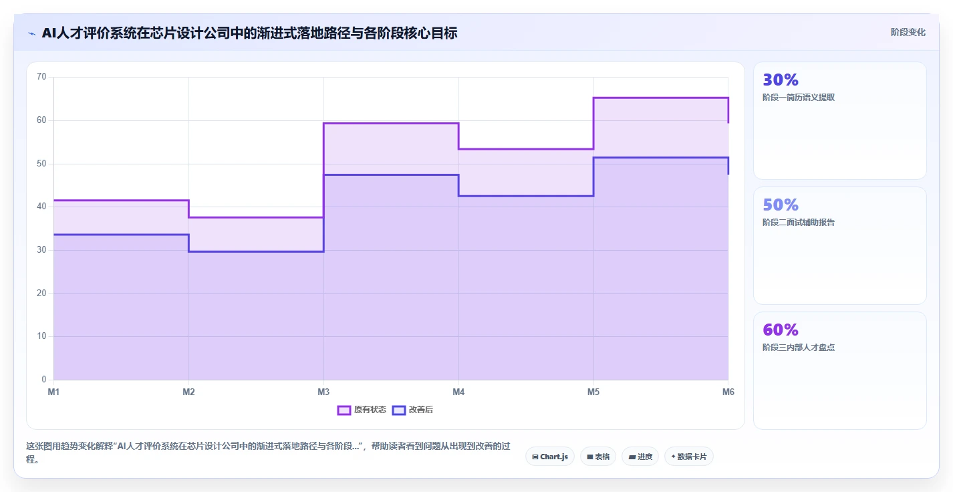953x492 pixels.
Task: Click the 60% value text
Action: tap(781, 330)
